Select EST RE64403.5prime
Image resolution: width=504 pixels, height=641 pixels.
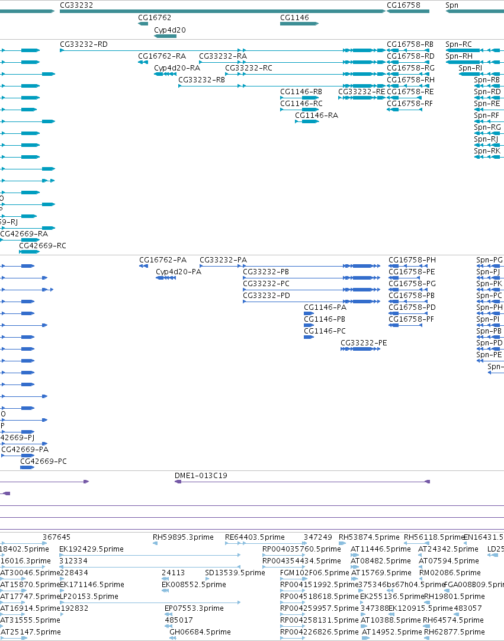255,537
